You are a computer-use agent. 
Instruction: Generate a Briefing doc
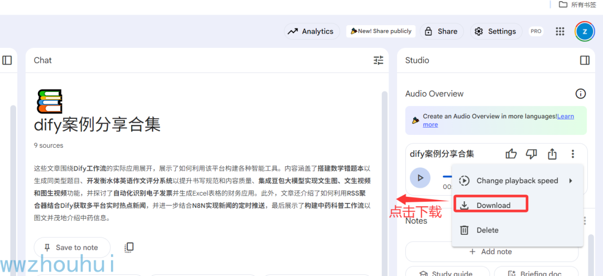click(536, 272)
